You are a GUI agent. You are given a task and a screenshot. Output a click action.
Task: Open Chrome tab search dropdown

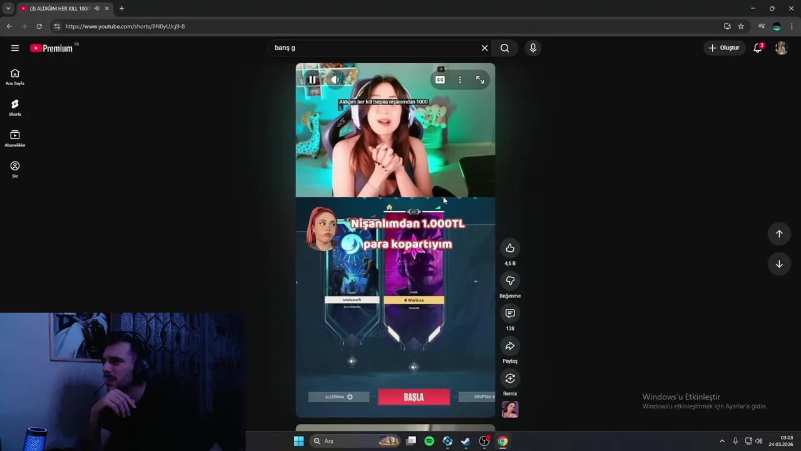pos(8,9)
